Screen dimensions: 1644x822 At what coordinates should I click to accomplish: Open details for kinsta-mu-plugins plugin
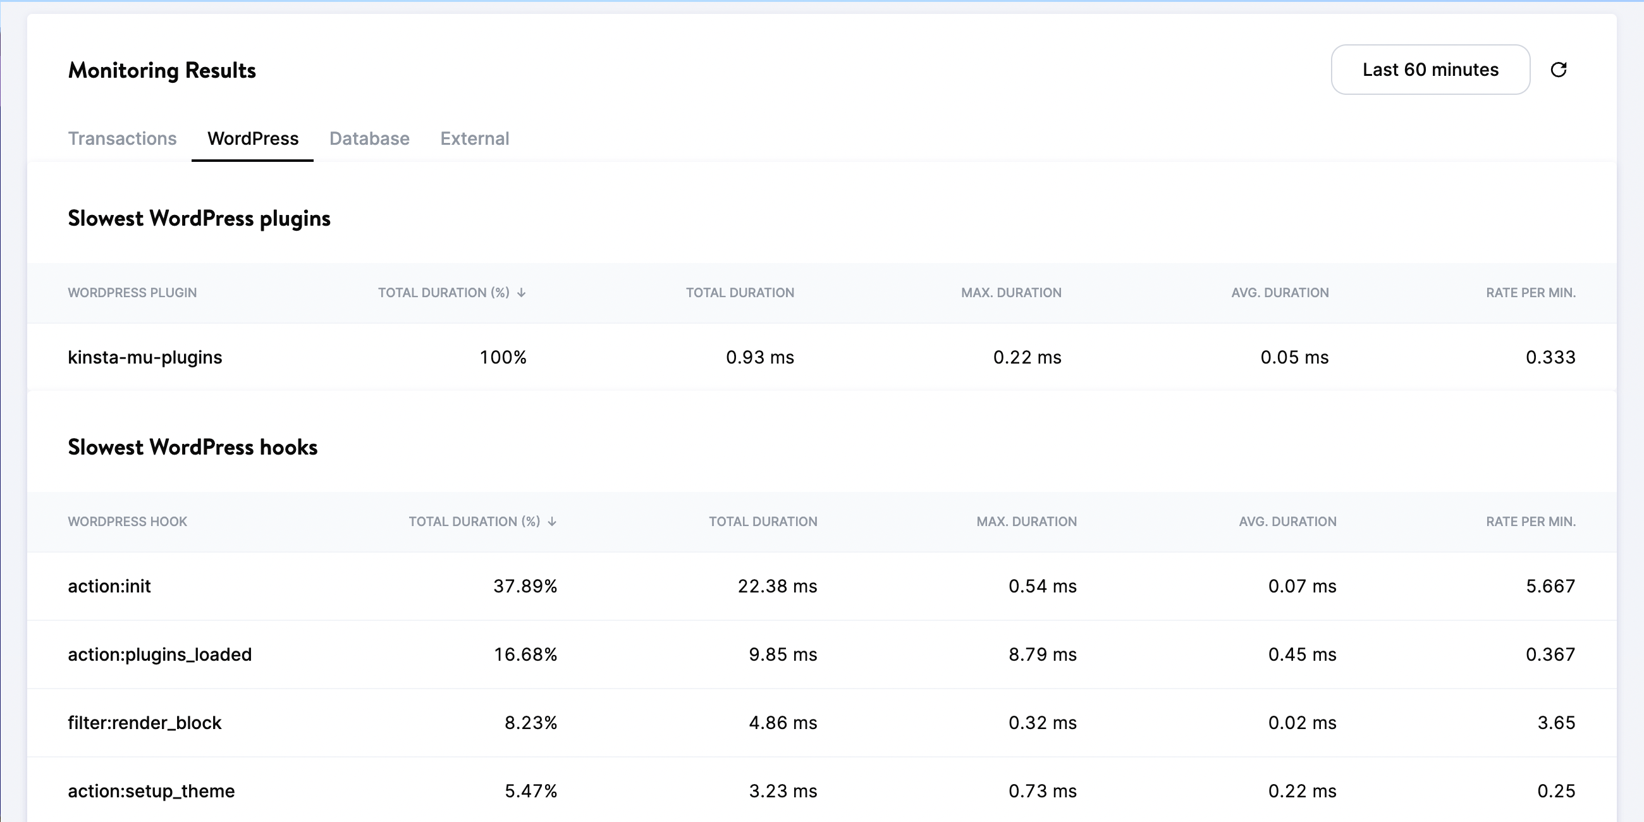click(145, 357)
